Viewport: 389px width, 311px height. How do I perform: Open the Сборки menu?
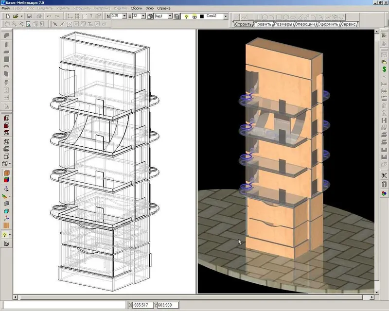[x=137, y=8]
